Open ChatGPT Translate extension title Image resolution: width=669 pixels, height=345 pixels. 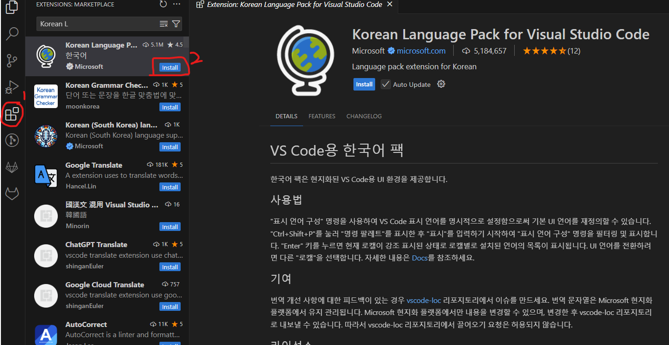click(x=96, y=244)
